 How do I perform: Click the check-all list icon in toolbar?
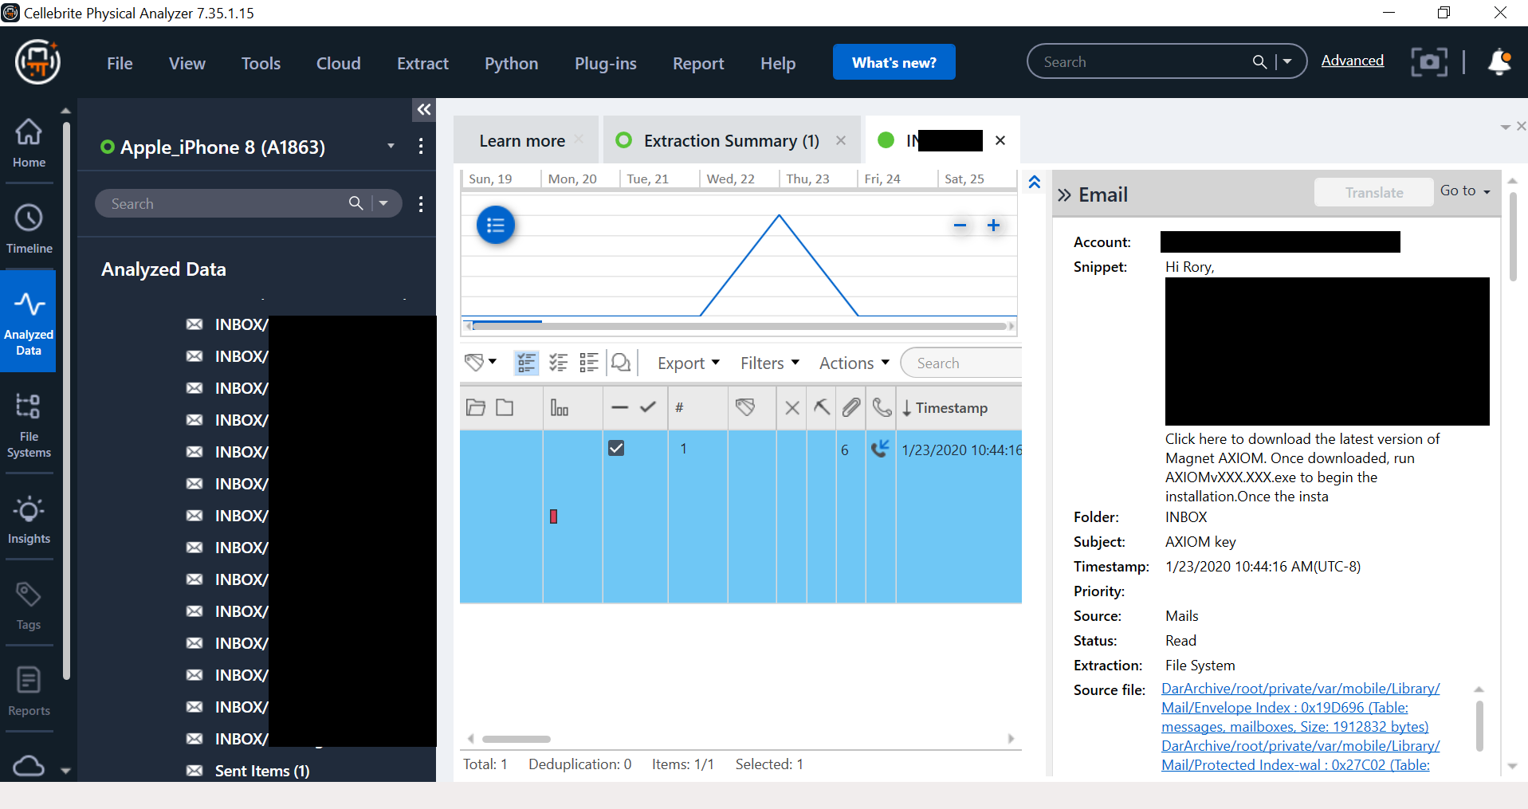pos(558,363)
